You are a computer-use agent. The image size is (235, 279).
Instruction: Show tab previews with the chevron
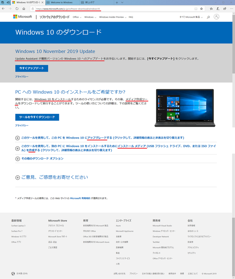[122, 3]
